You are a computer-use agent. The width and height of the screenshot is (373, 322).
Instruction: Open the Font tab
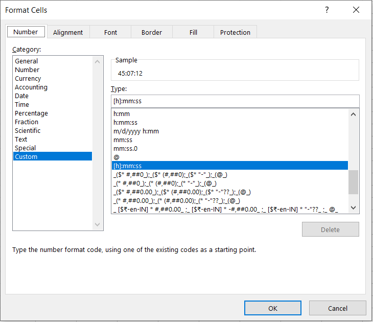[x=110, y=32]
